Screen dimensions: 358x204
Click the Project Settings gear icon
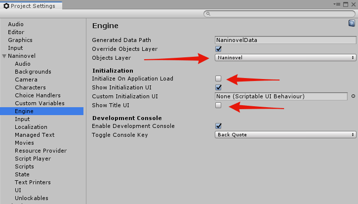click(6, 6)
